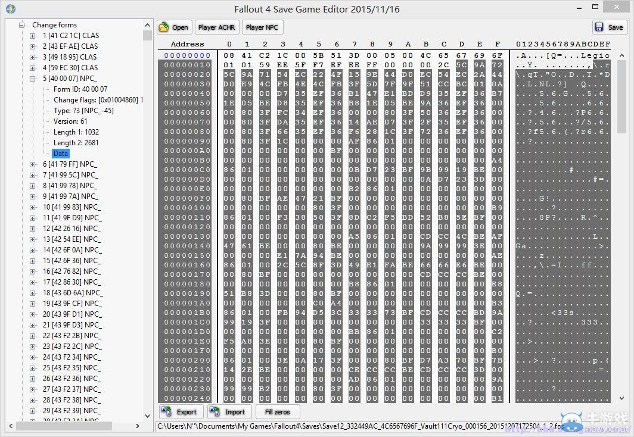Select tree item 12 [42 26 16] NPC_

(72, 229)
